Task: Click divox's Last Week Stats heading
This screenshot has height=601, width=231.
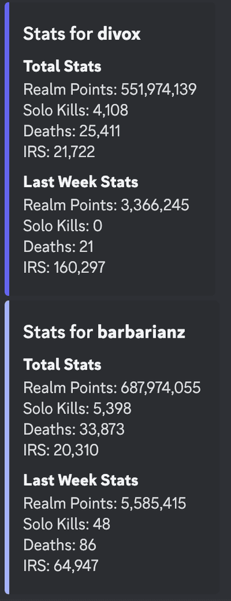Action: pos(81,182)
